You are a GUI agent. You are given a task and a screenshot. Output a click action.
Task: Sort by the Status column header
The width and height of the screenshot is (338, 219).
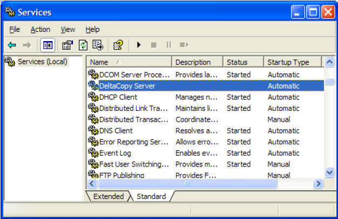point(244,62)
